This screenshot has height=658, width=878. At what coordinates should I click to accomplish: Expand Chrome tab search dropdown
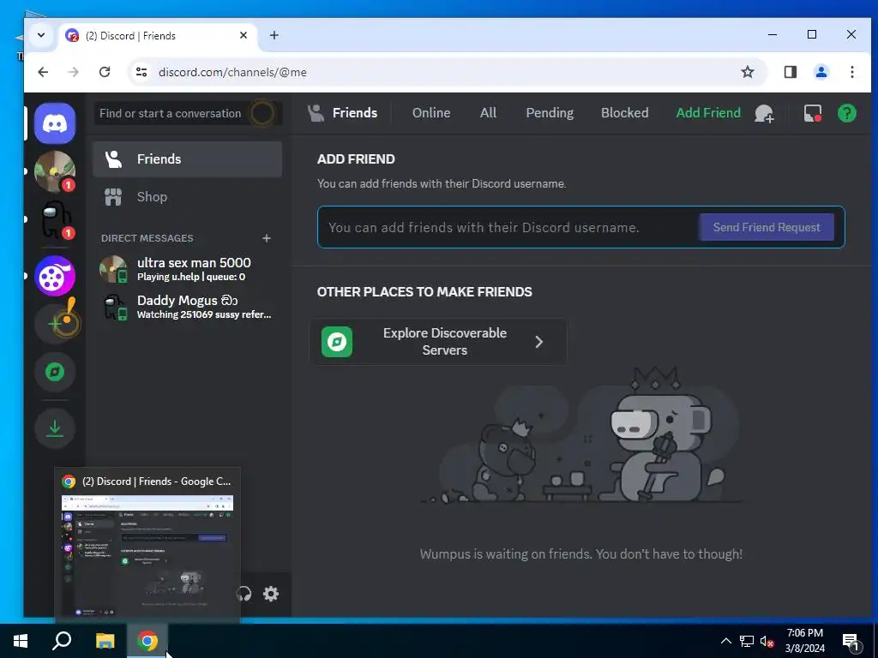point(41,35)
